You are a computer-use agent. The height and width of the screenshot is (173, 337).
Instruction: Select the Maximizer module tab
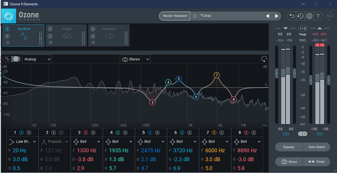[x=110, y=35]
